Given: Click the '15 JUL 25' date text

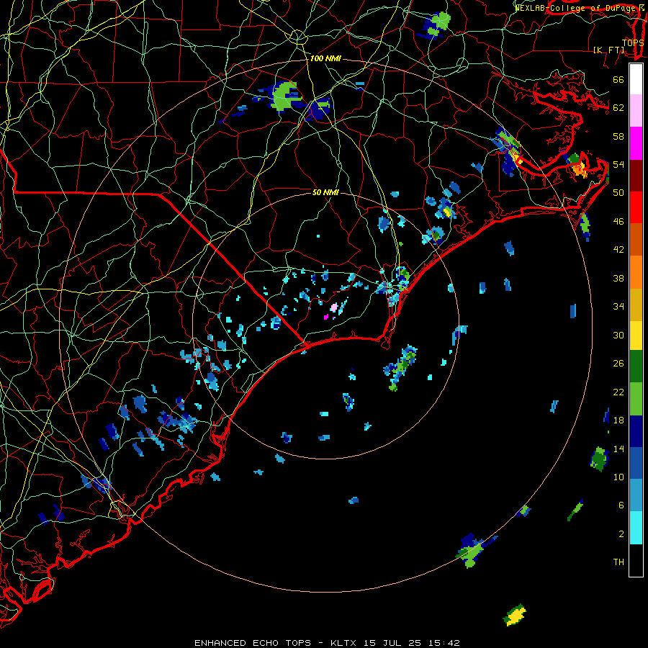Looking at the screenshot, I should (392, 643).
